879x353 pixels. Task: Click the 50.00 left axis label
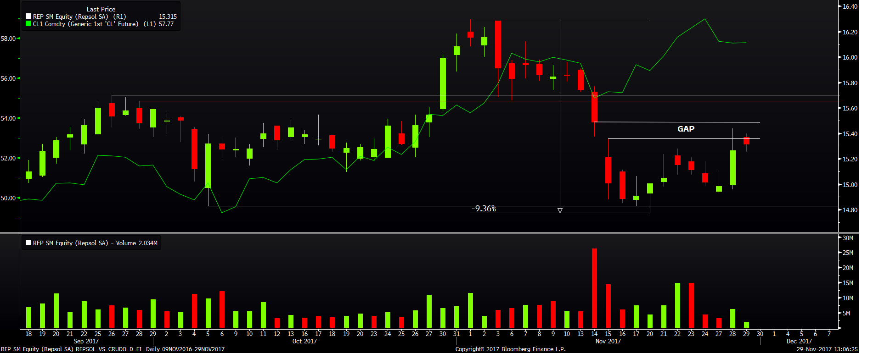point(8,198)
